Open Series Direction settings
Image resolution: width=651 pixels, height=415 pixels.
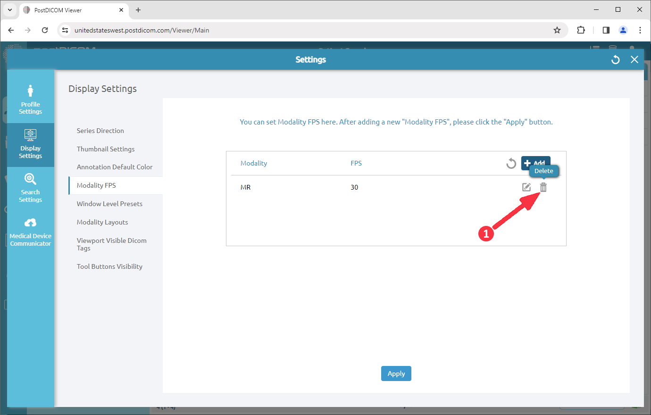[100, 131]
